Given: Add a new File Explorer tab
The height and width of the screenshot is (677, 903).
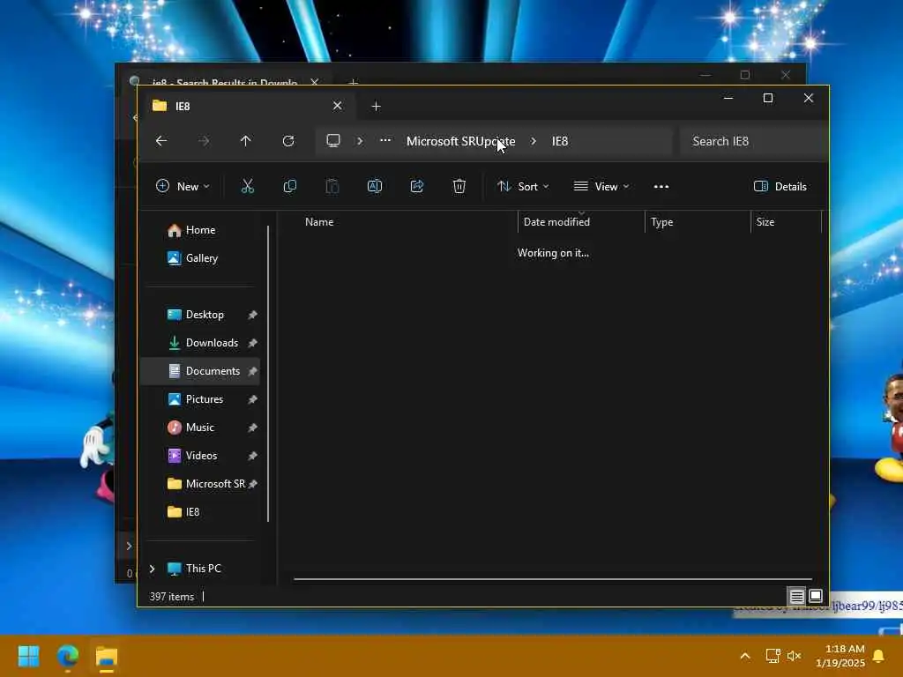Looking at the screenshot, I should click(376, 107).
